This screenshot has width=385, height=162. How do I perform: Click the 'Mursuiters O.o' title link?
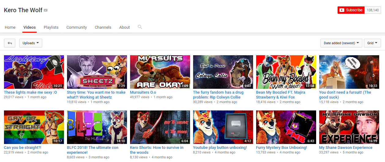pos(143,92)
